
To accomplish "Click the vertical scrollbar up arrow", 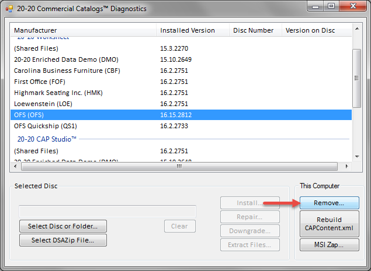I will pos(357,29).
